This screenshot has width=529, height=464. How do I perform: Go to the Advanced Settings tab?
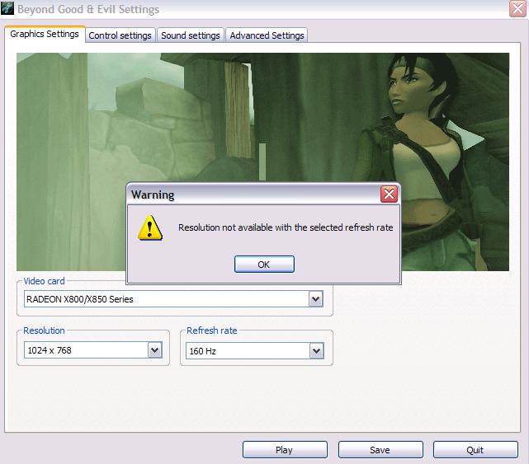pyautogui.click(x=267, y=35)
